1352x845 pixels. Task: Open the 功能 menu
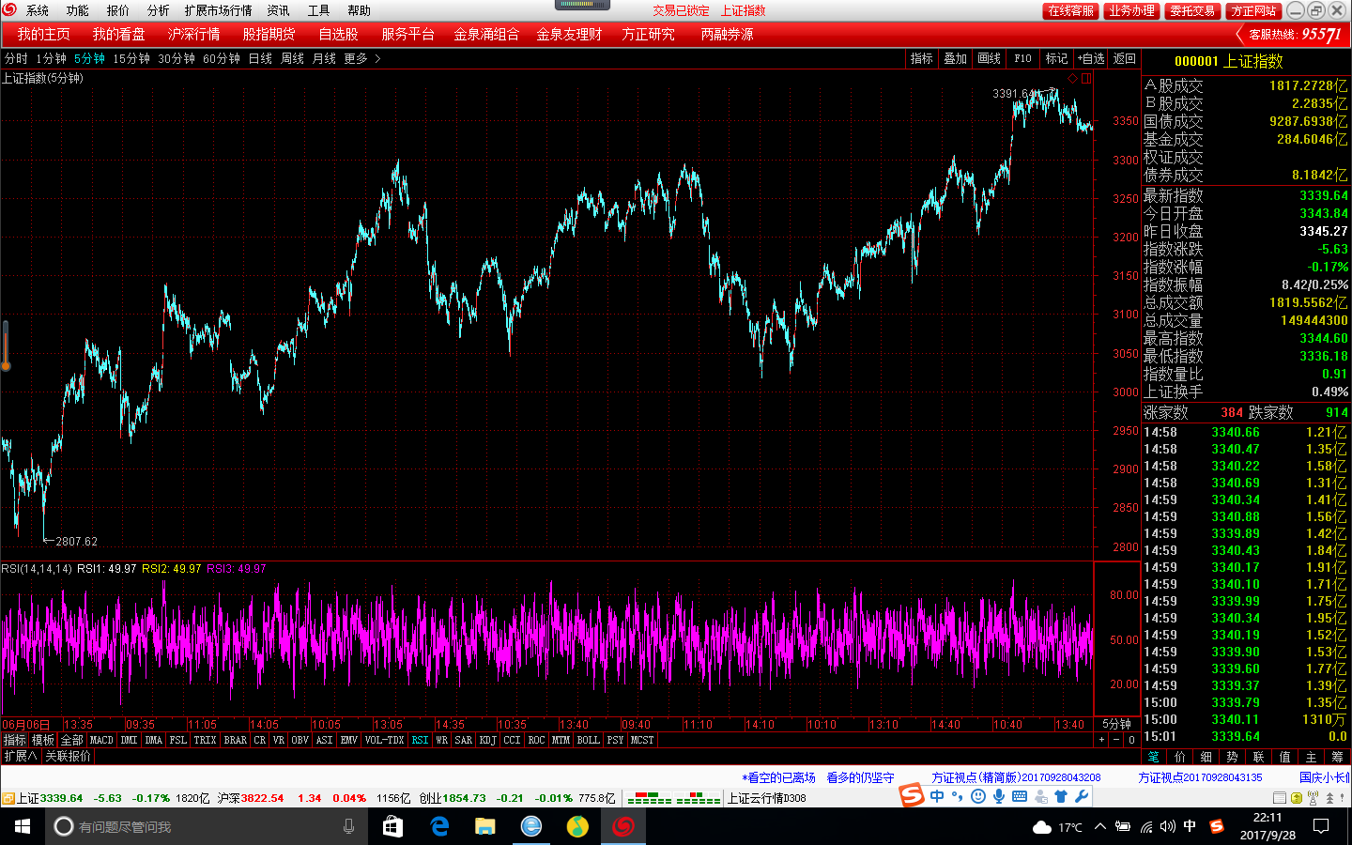tap(77, 10)
